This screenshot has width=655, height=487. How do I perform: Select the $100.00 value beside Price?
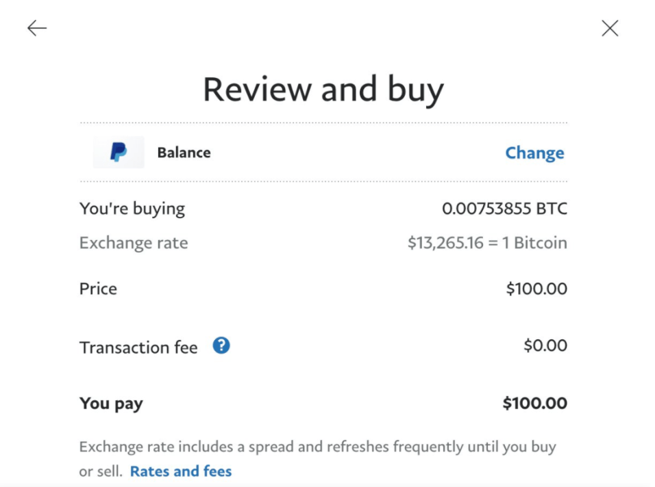(x=536, y=289)
